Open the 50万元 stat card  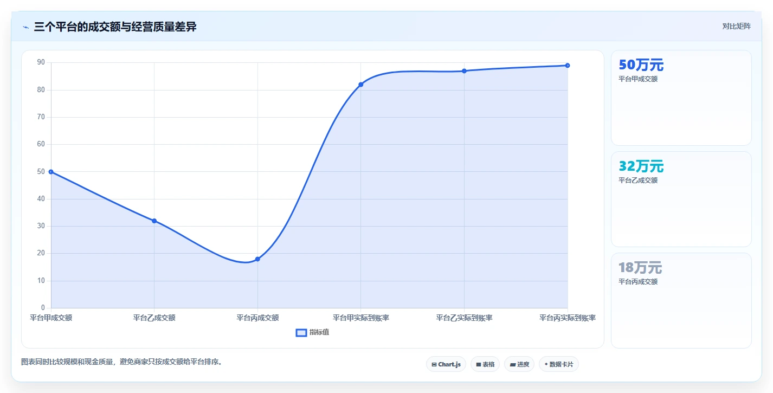681,98
